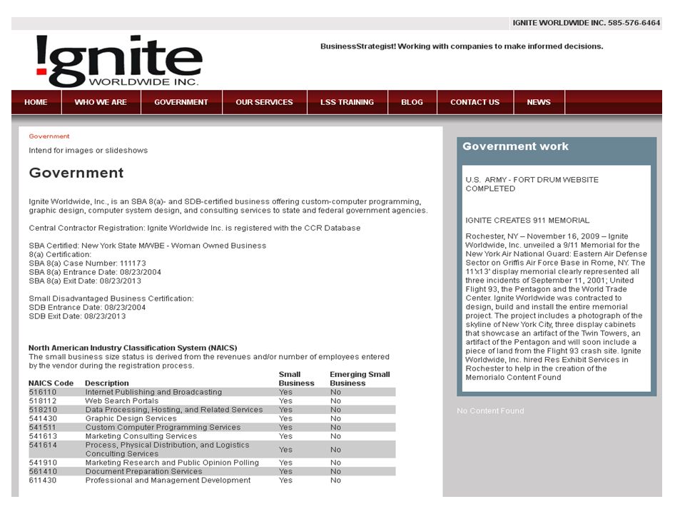685x514 pixels.
Task: Click SDB Entrance Date: 08/23/2004 line
Action: 87,307
